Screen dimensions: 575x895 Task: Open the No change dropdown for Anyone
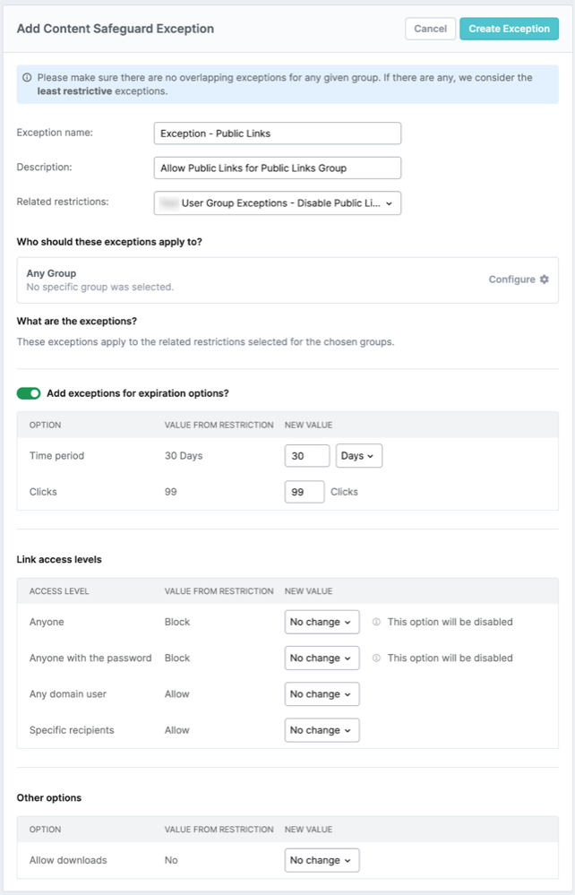(321, 622)
